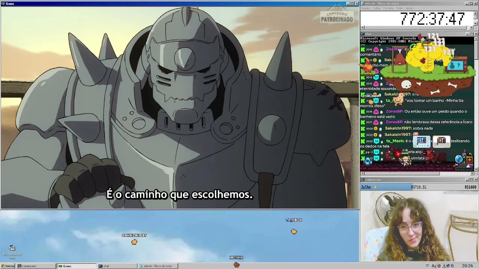This screenshot has width=479, height=269.
Task: Open the Arquivo menu in Bloco de notas
Action: point(366,8)
